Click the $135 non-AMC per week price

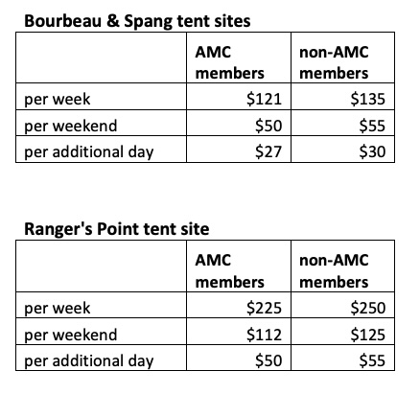tap(368, 99)
